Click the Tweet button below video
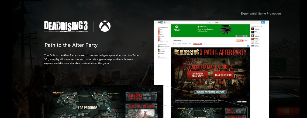The width and height of the screenshot is (307, 118). 244,102
